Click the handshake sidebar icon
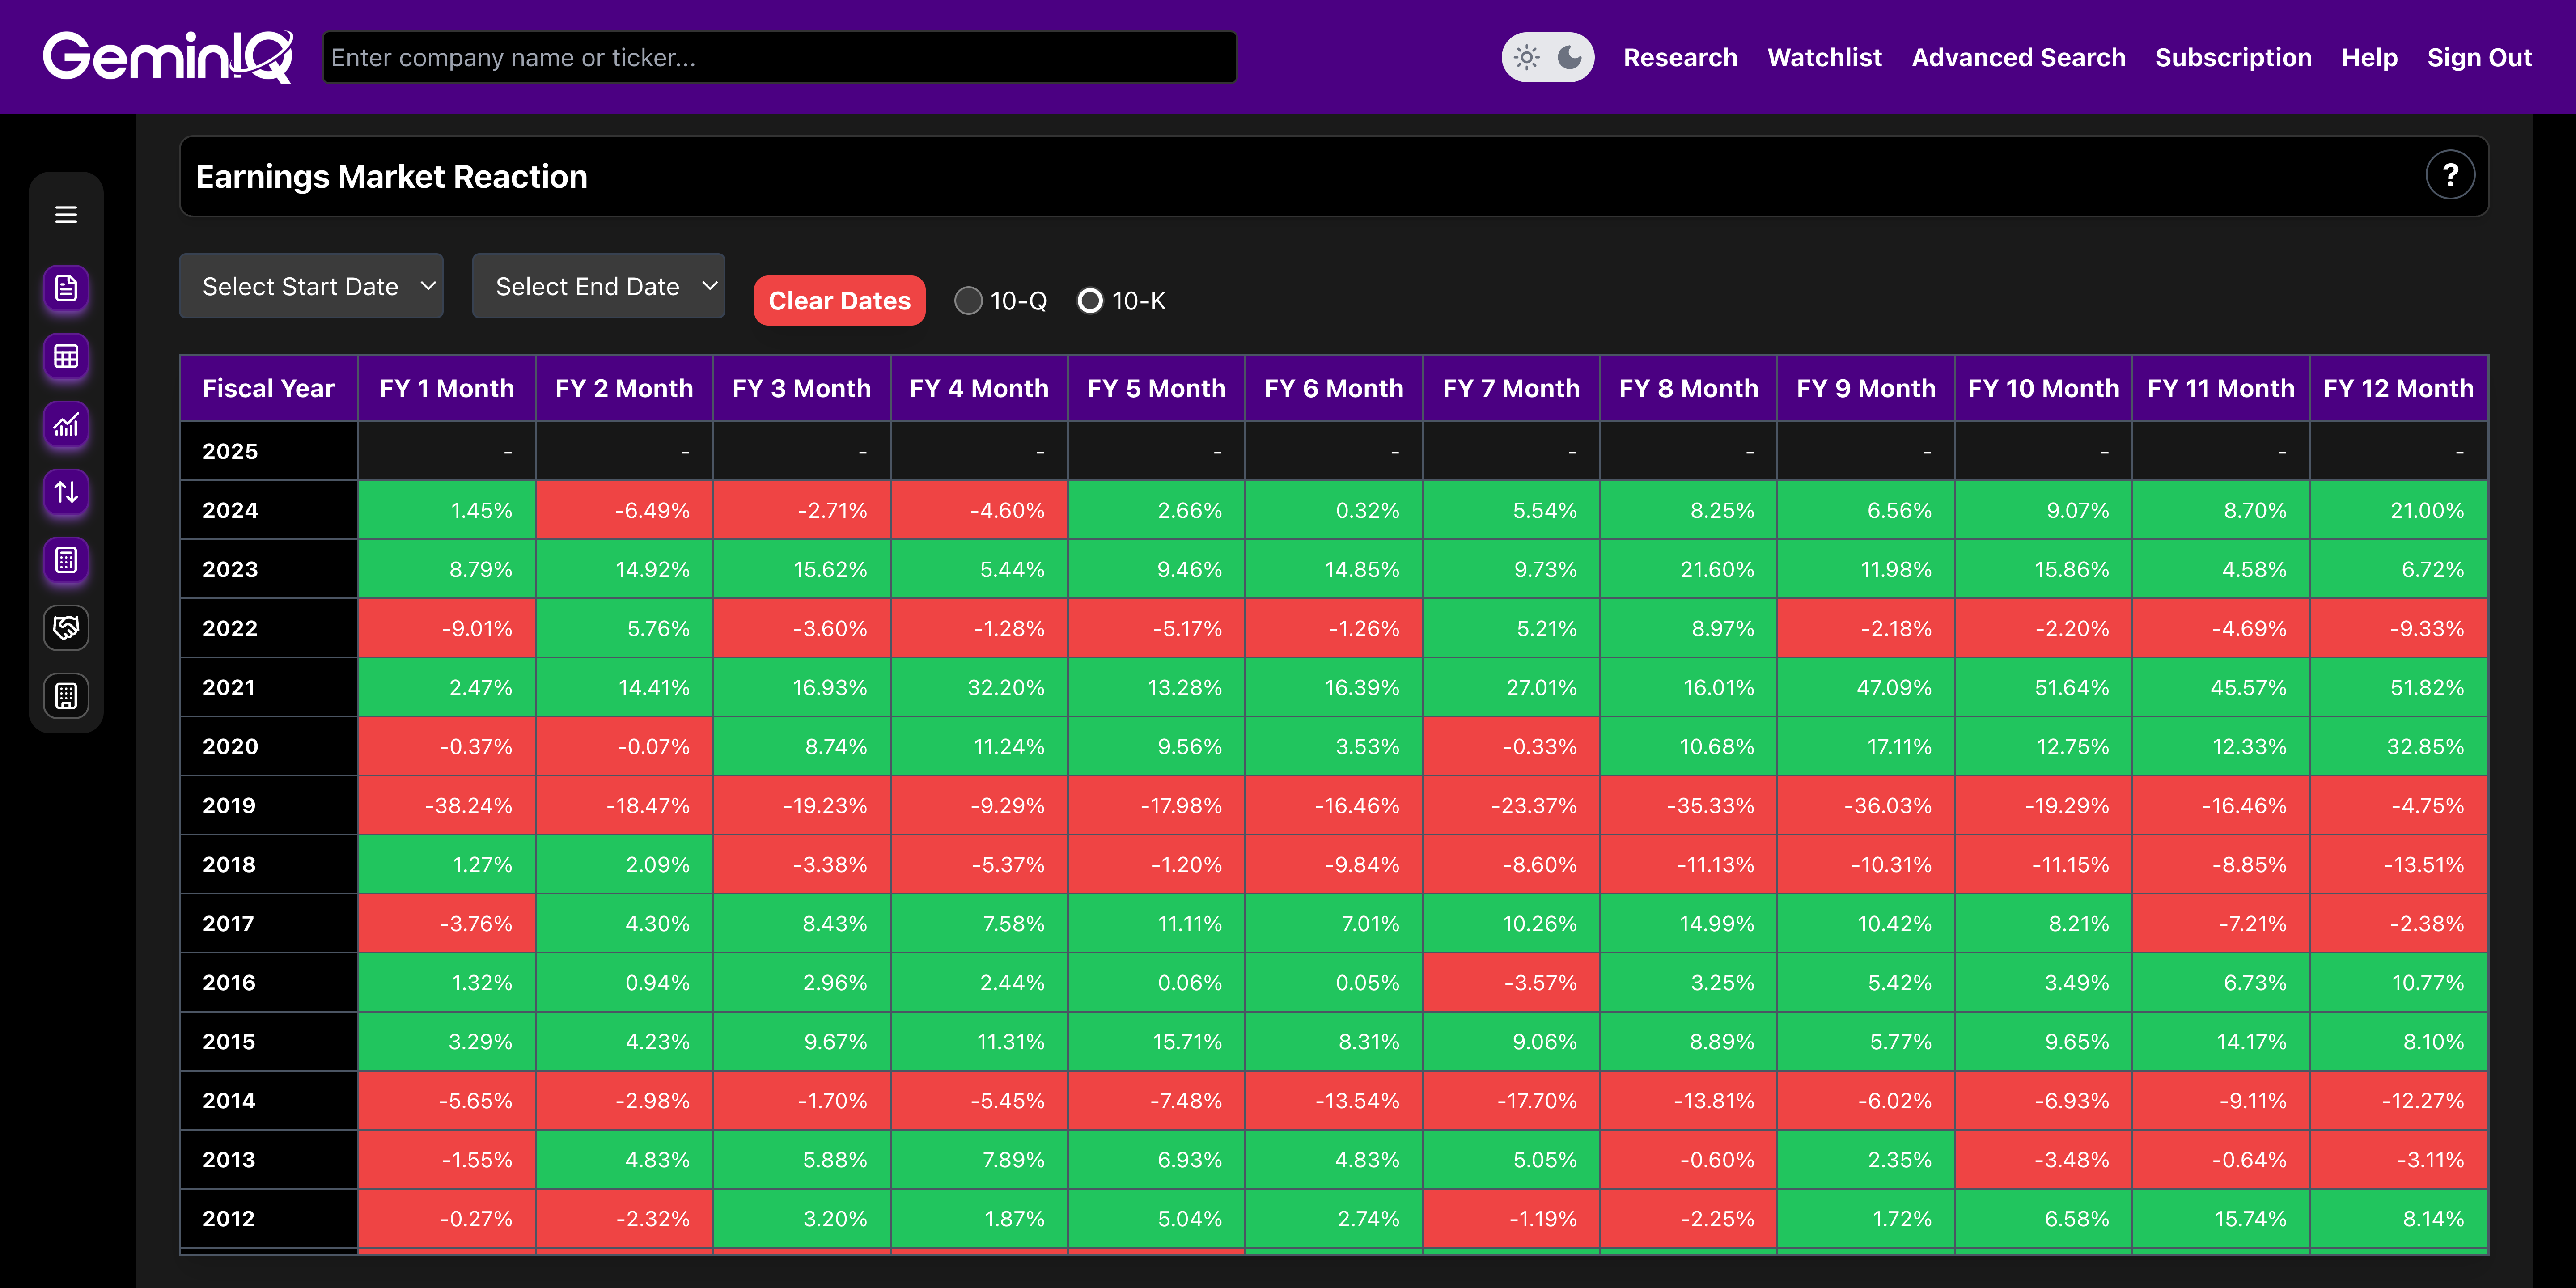 (x=66, y=628)
